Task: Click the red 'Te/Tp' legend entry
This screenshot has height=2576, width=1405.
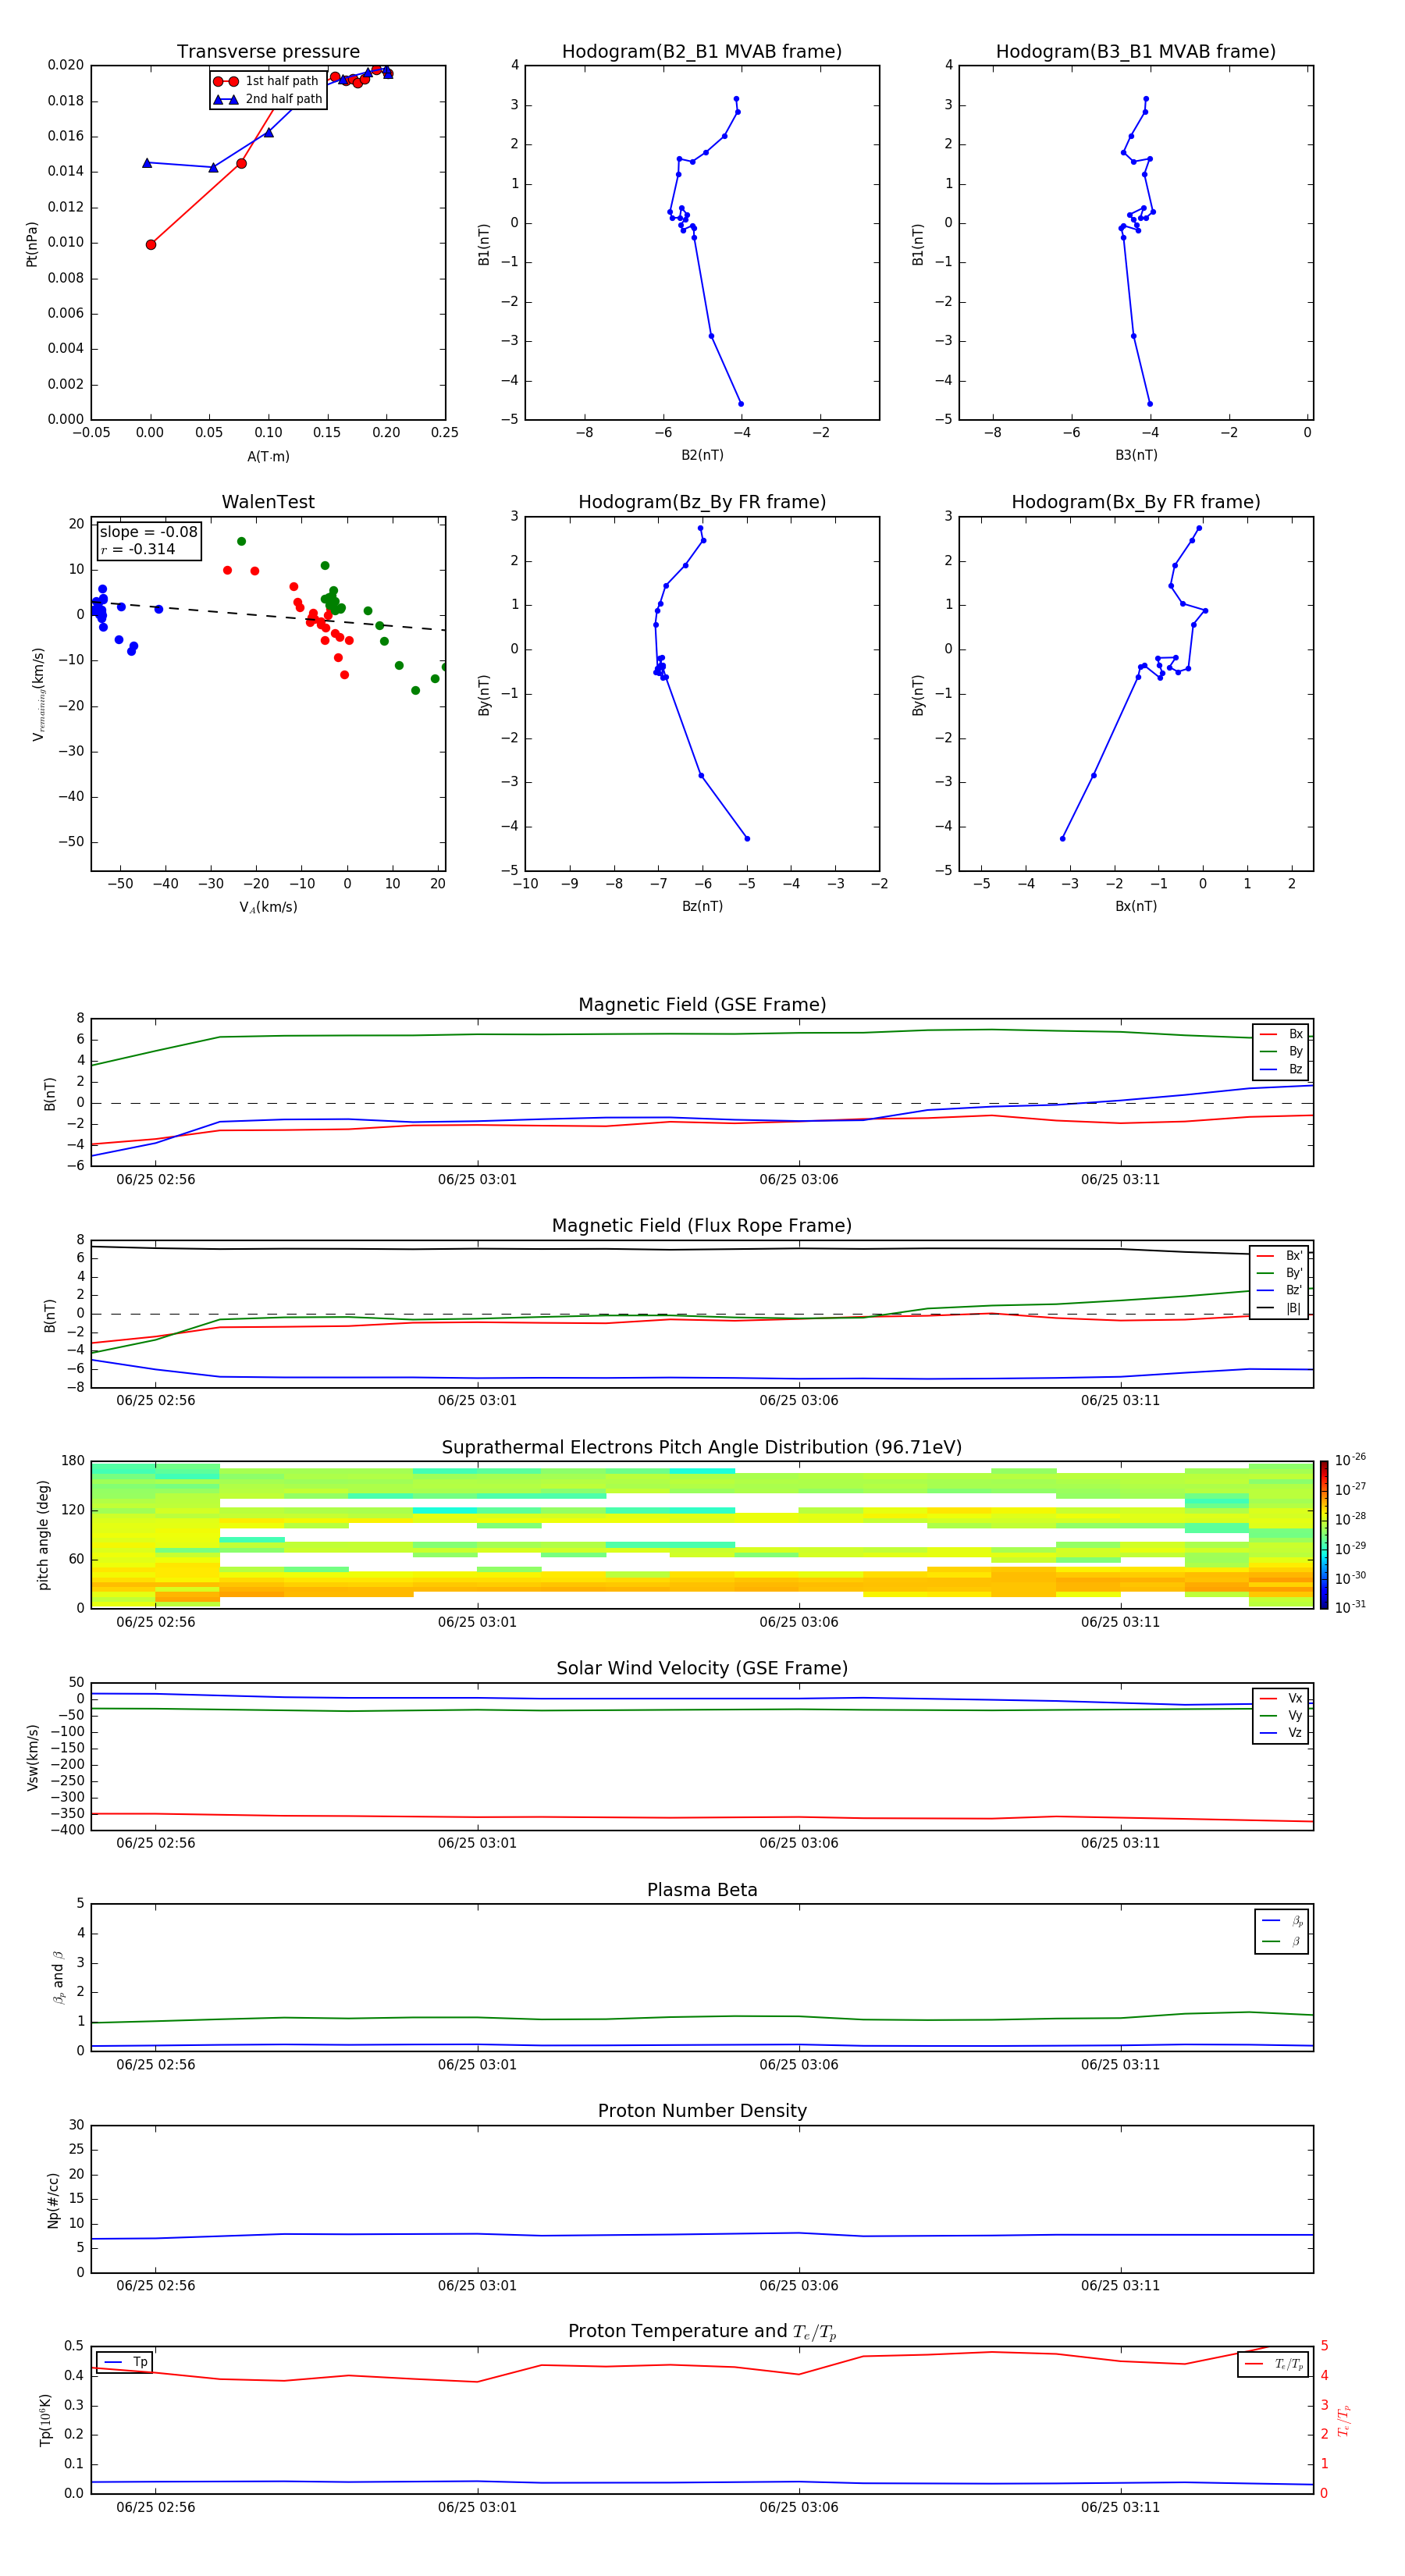Action: pyautogui.click(x=1273, y=2364)
